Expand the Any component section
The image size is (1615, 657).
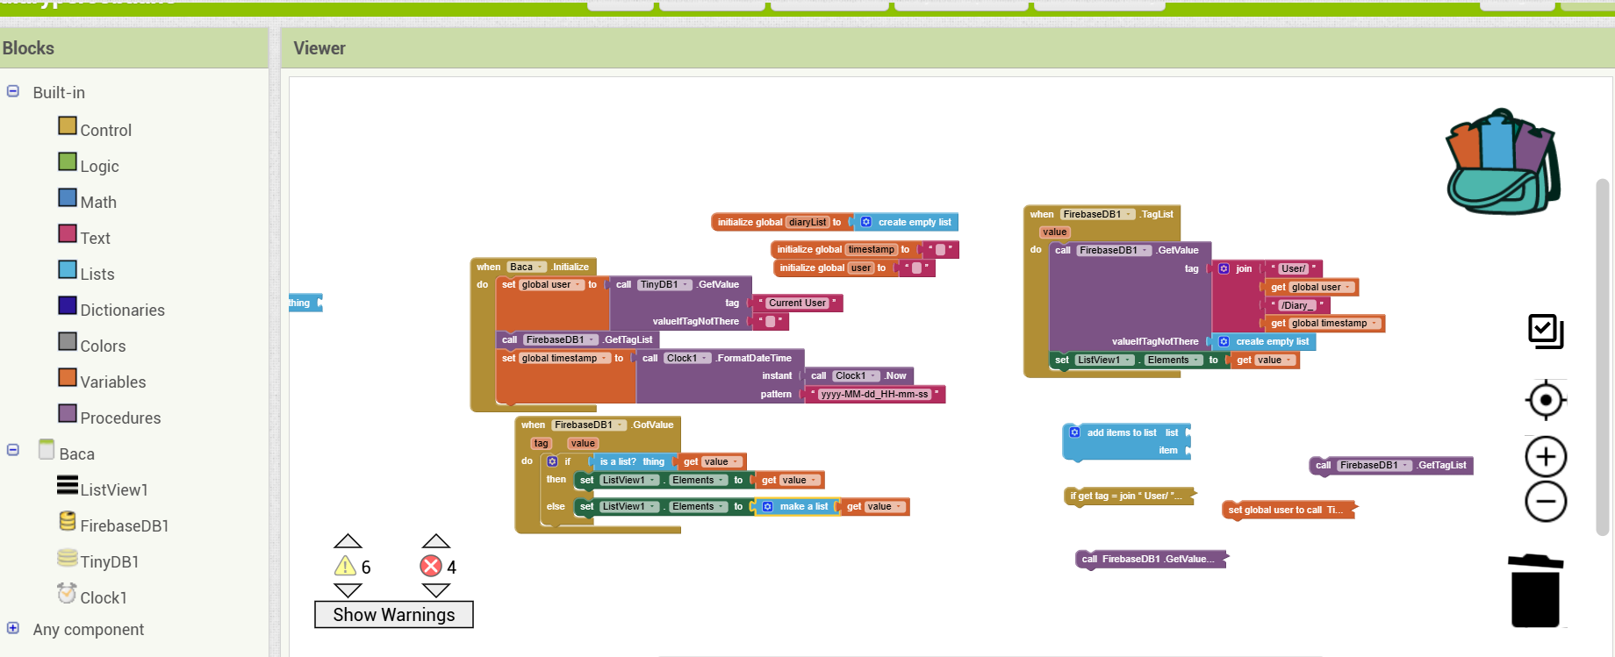13,628
